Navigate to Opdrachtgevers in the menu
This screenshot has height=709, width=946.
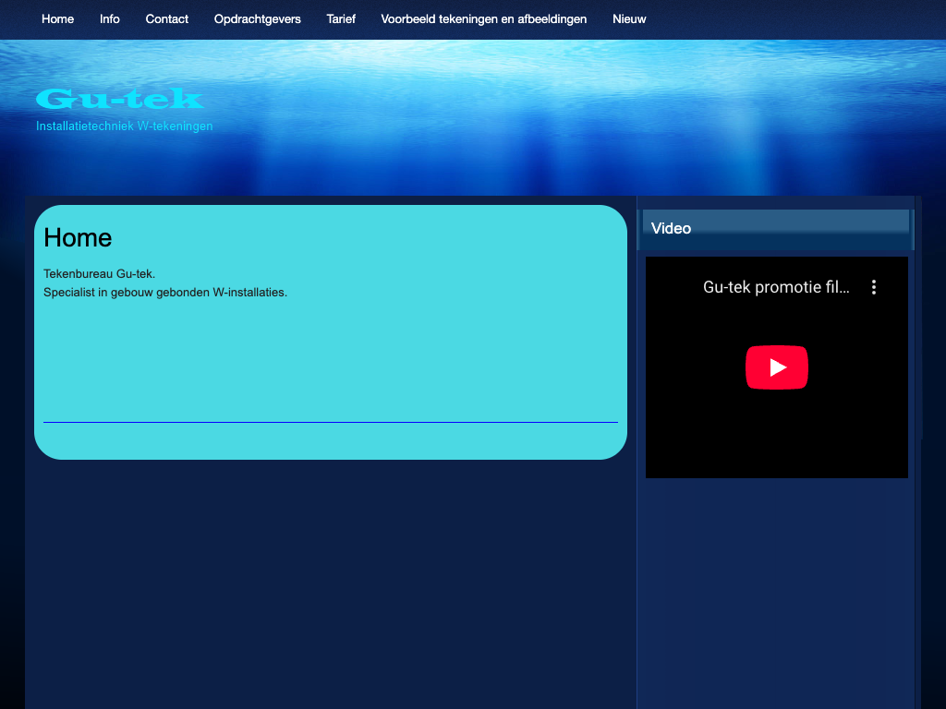257,19
